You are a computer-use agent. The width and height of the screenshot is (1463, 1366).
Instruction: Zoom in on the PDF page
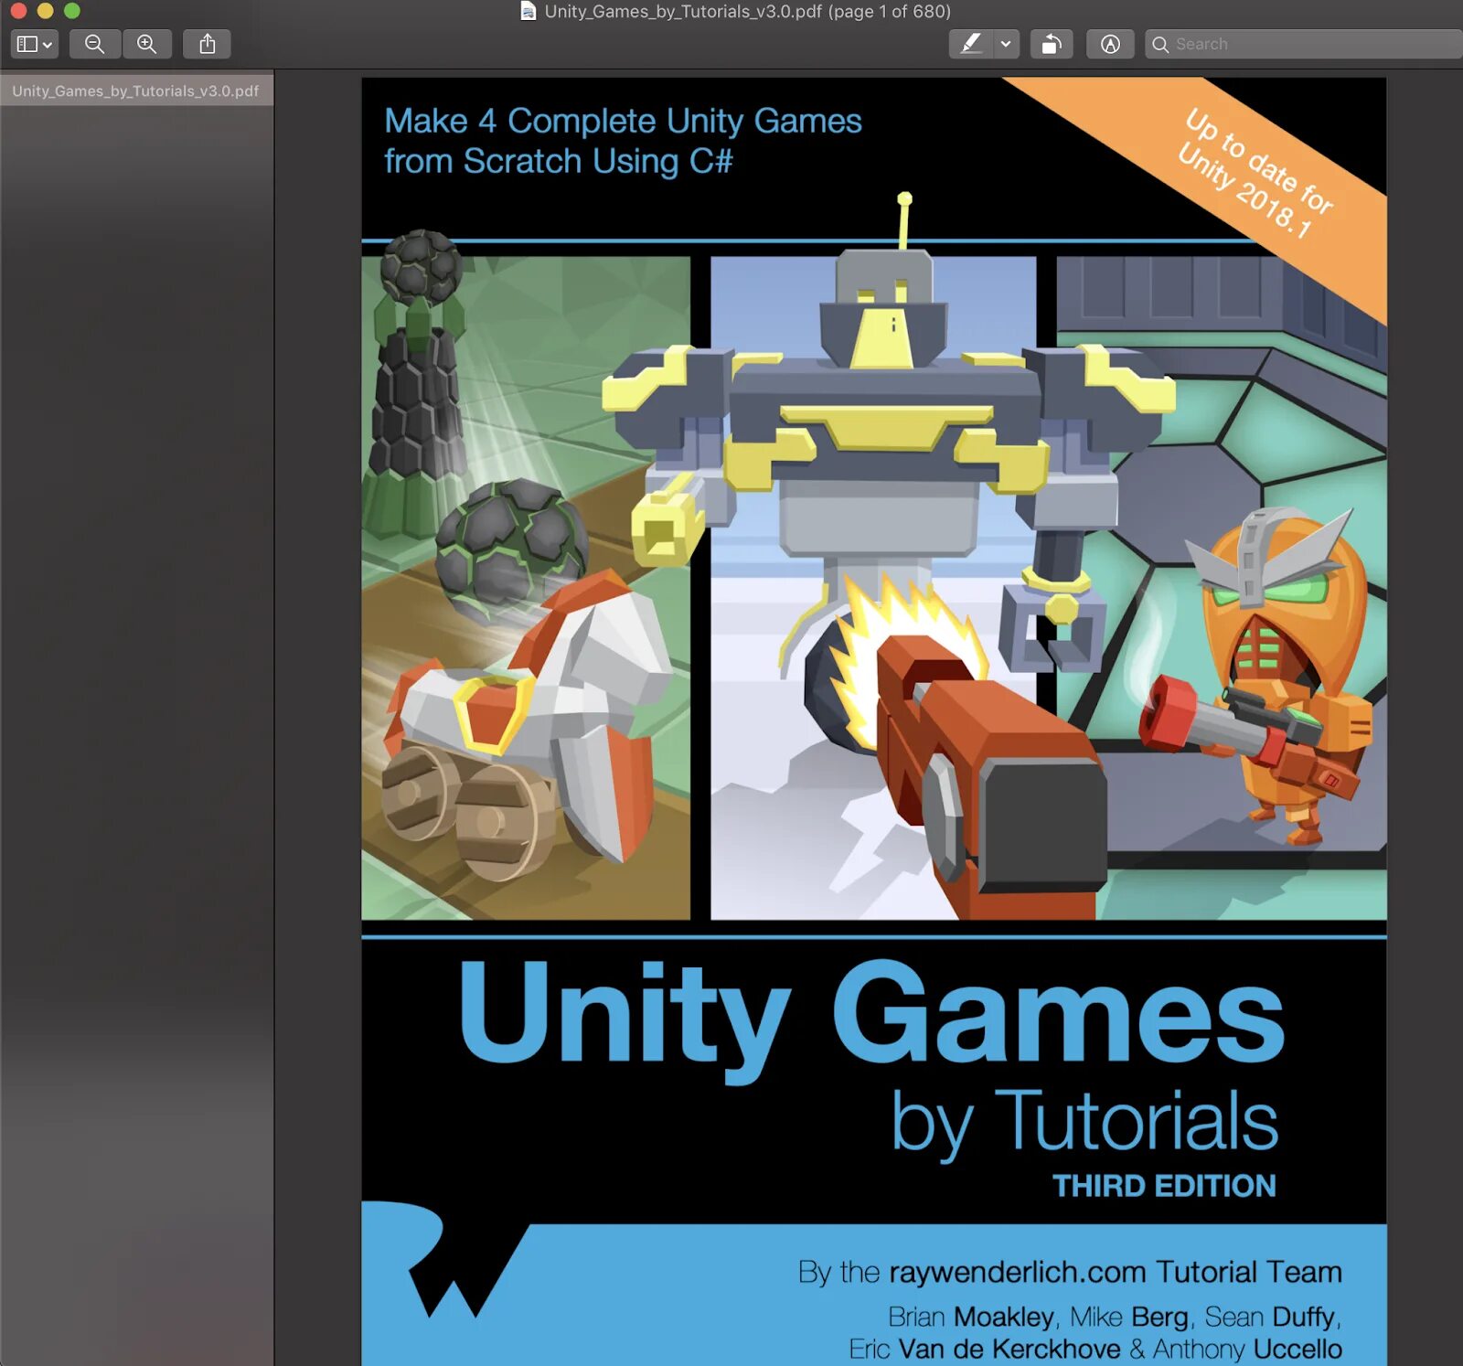(x=146, y=44)
